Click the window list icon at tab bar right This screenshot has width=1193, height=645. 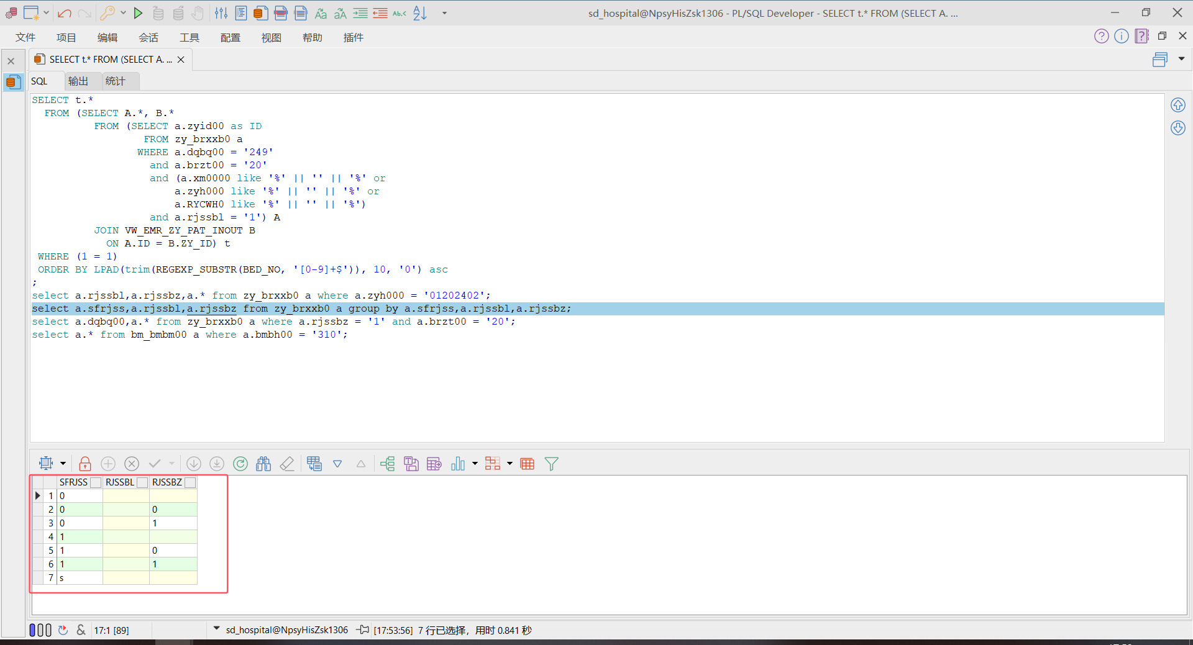1160,60
